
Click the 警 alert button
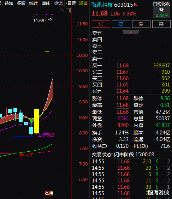tap(161, 24)
